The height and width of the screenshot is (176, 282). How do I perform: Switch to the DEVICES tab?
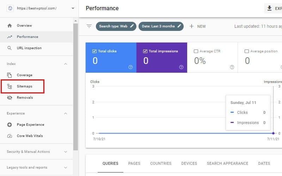pyautogui.click(x=189, y=164)
